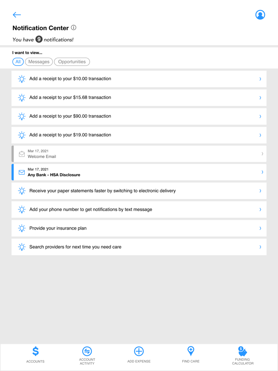The image size is (278, 371).
Task: Open the Account Activity icon
Action: click(x=87, y=352)
